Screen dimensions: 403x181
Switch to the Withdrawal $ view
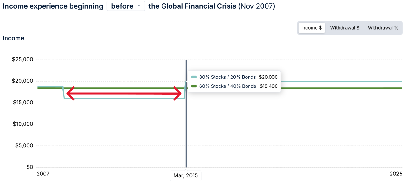click(345, 27)
